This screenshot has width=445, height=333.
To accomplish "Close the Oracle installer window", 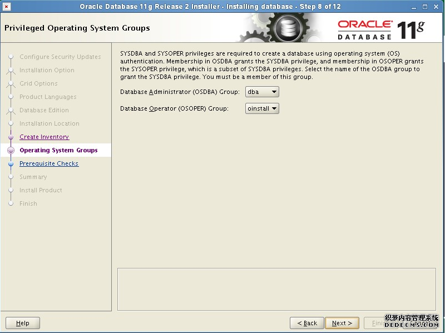I will (437, 7).
